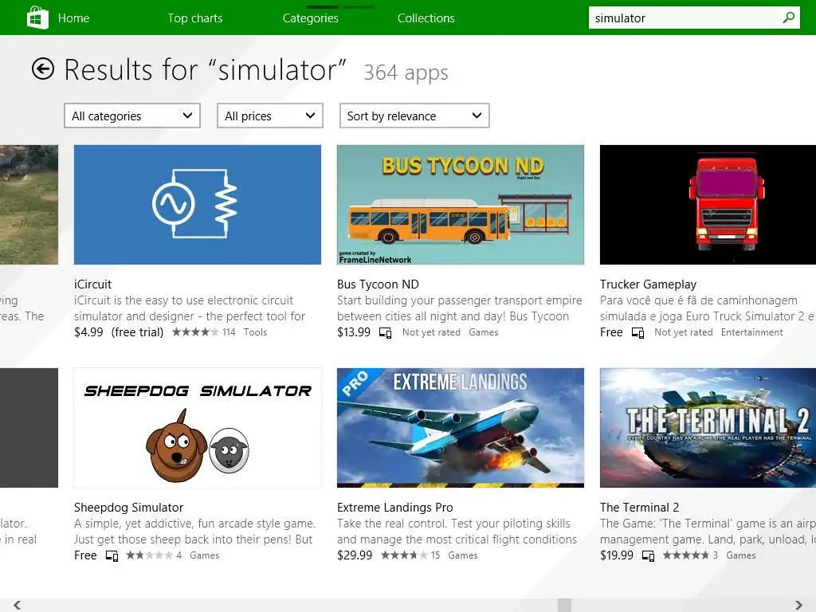Click the left scroll arrow at bottom
This screenshot has height=612, width=816.
[18, 605]
